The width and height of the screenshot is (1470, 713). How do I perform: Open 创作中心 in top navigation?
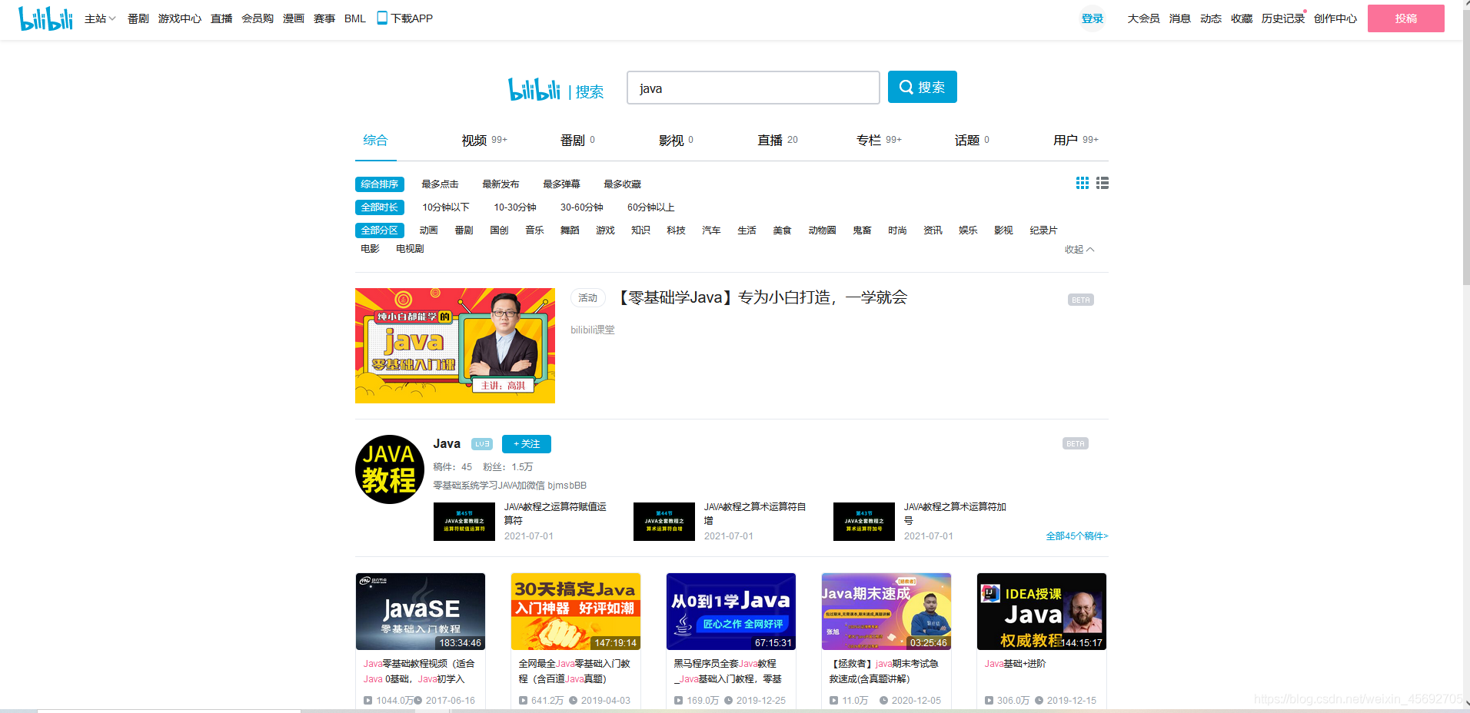[1335, 18]
